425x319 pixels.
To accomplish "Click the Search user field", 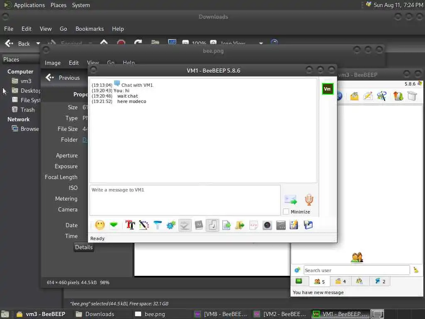I will click(357, 270).
